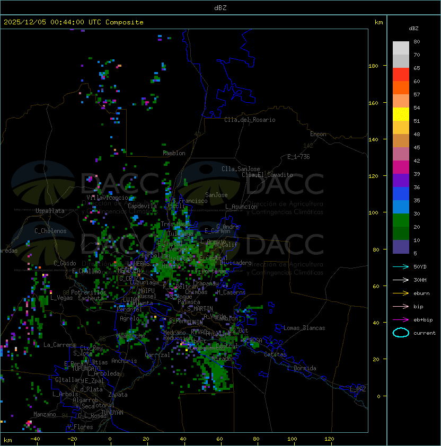Click the 'Carrizal' map label
This screenshot has width=441, height=446.
coord(157,355)
